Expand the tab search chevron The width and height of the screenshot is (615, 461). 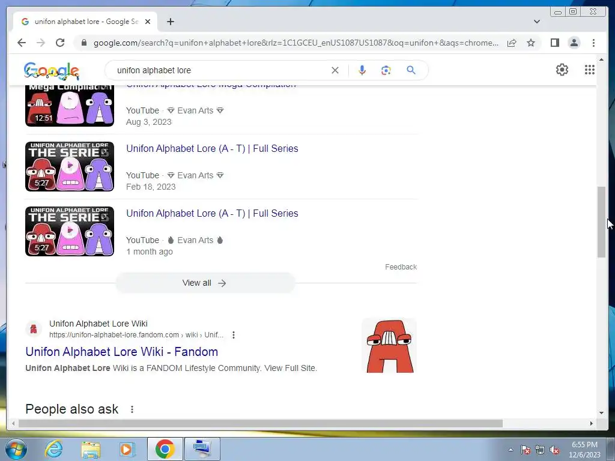point(536,22)
